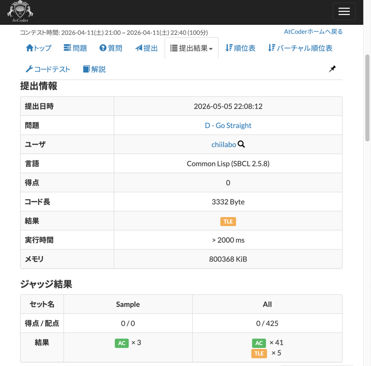This screenshot has height=366, width=371.
Task: Click the home icon beside トップ
Action: click(30, 48)
